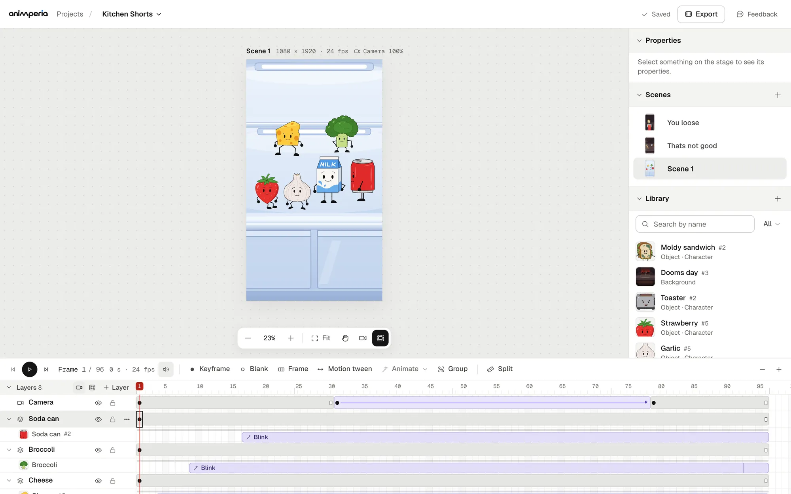Toggle the camera layer icon in Layers header
This screenshot has width=791, height=494.
click(79, 387)
